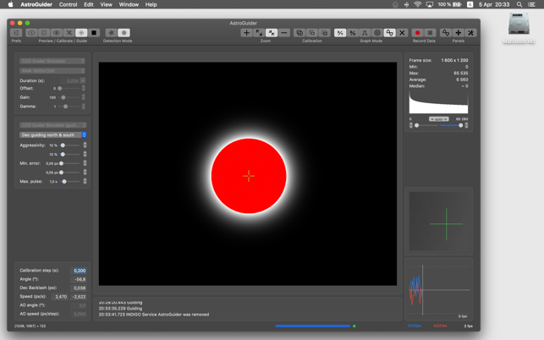Click the first Calibration toolbar icon

[x=299, y=33]
